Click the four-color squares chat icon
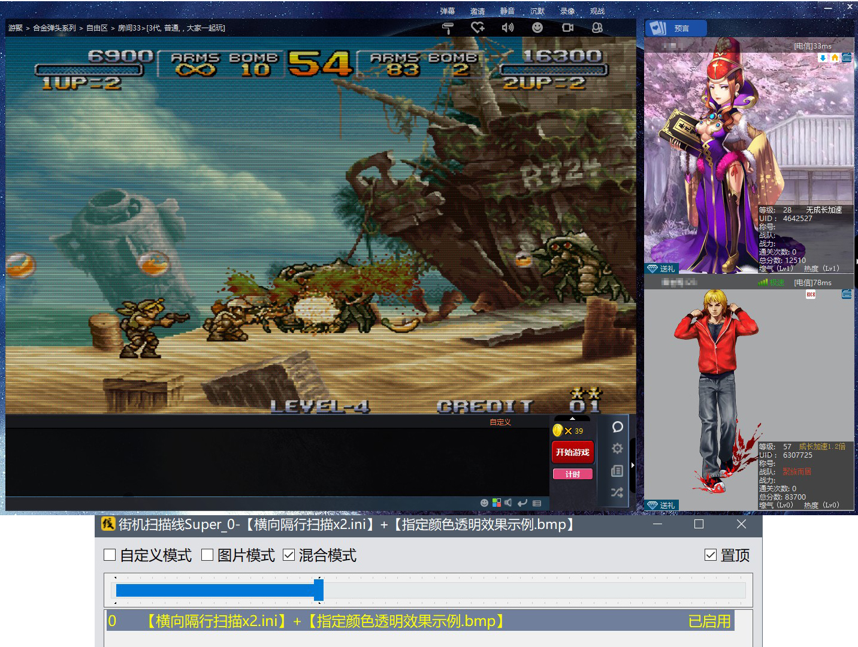This screenshot has height=647, width=858. point(497,503)
